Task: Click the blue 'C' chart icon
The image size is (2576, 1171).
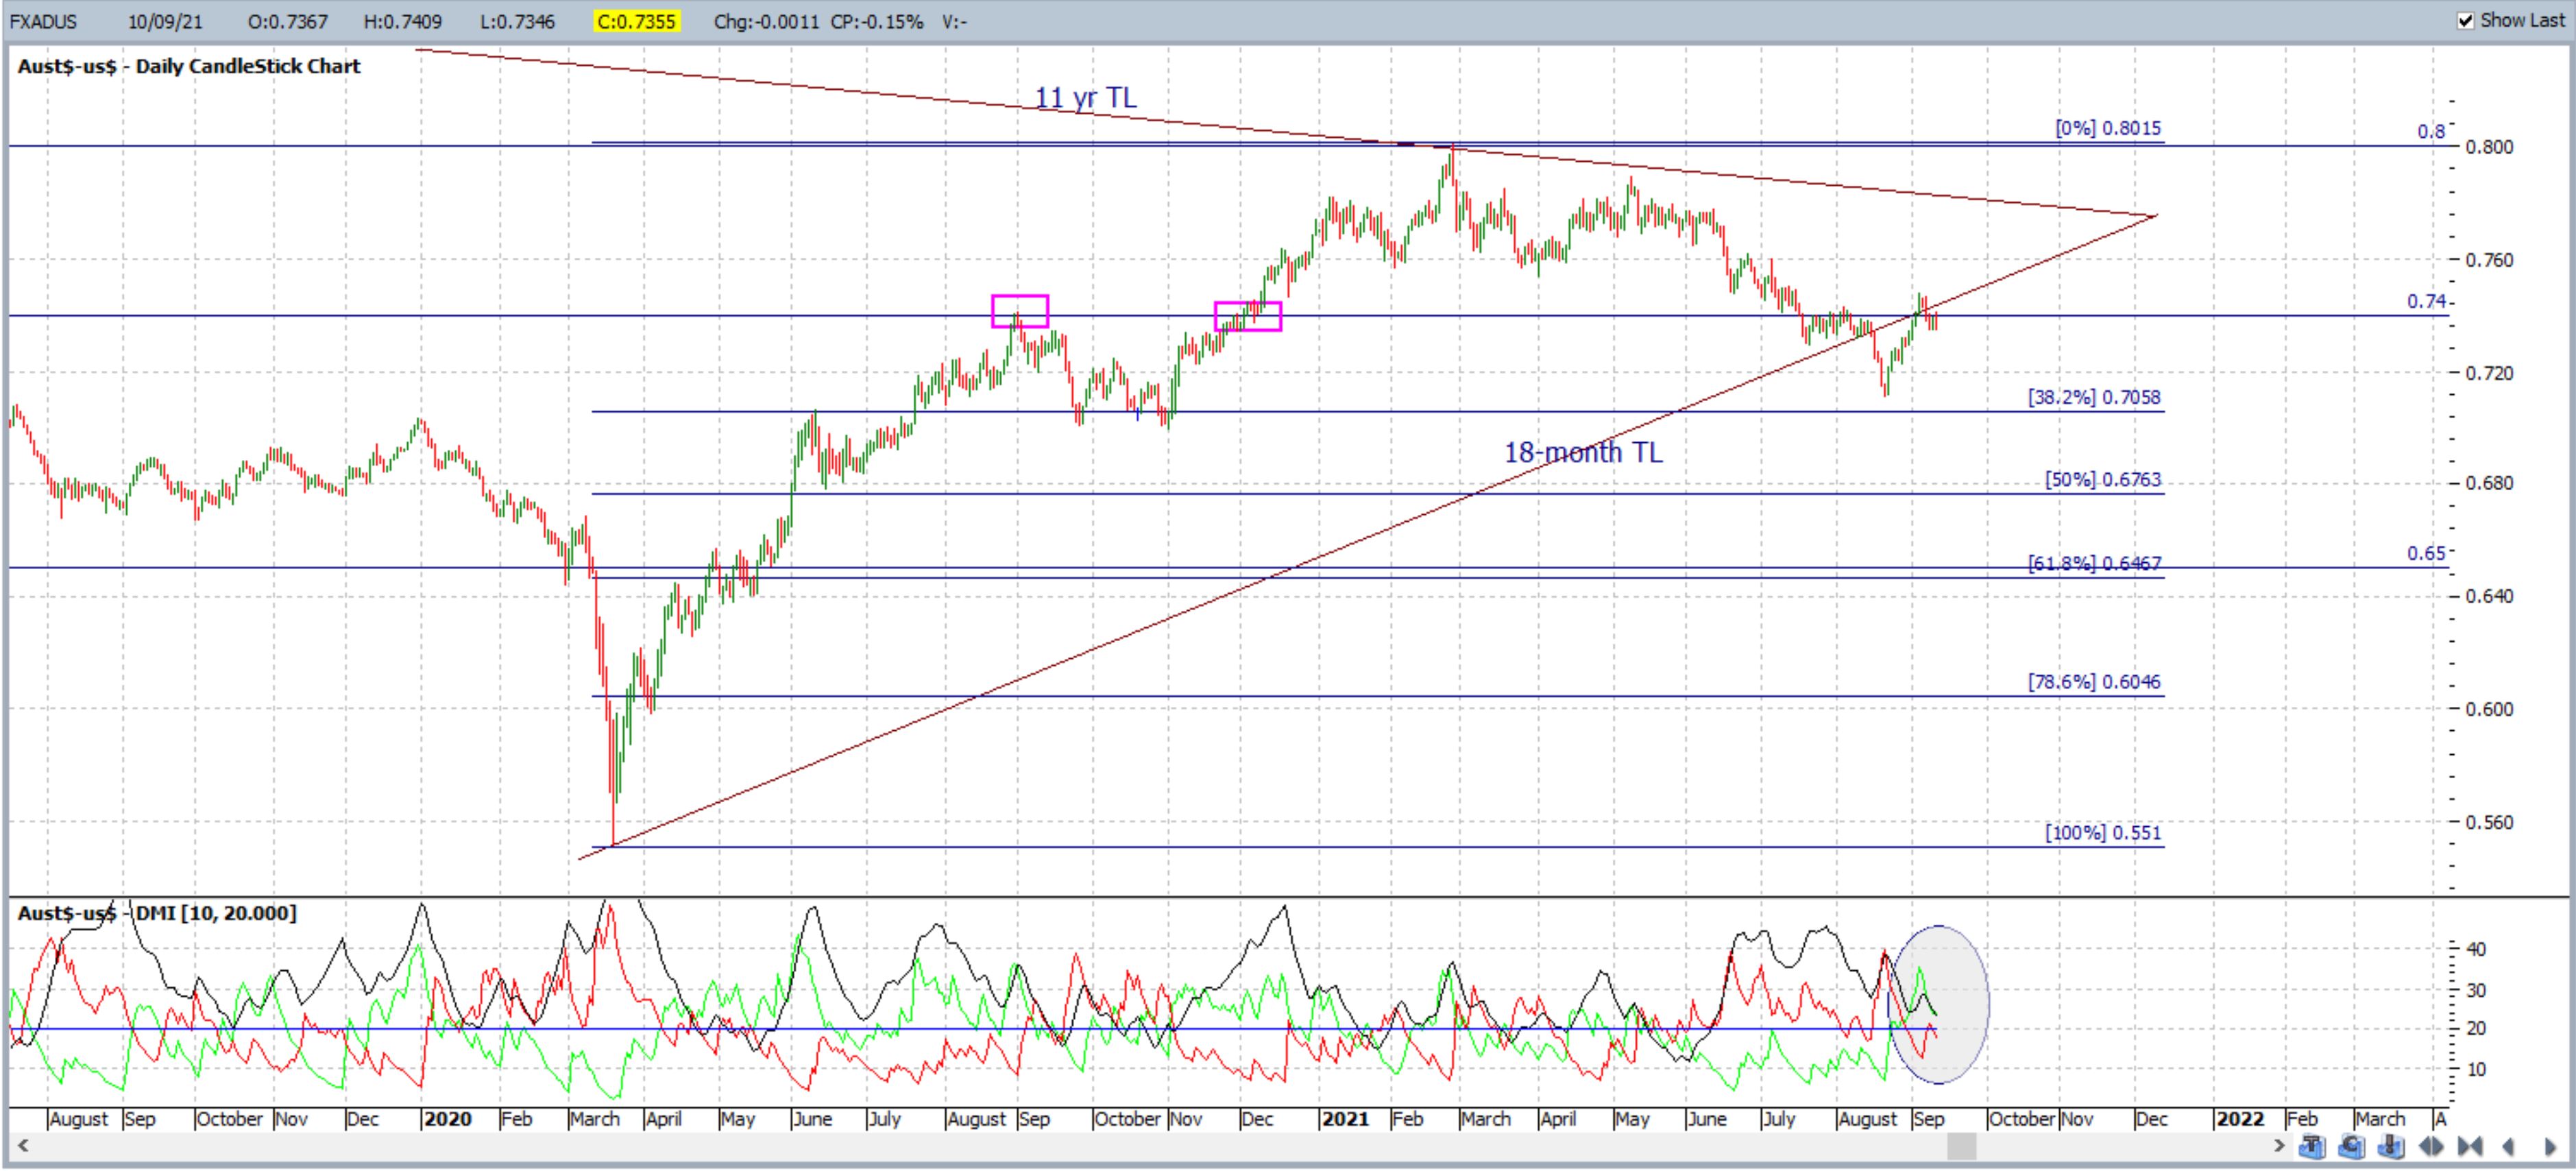Action: tap(2352, 1147)
